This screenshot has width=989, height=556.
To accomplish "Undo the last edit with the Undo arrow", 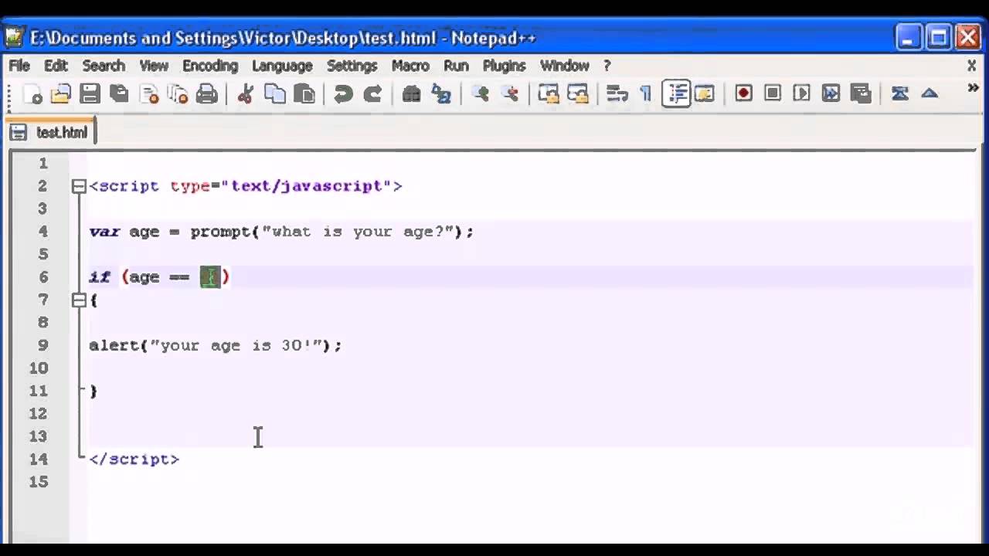I will pos(343,94).
